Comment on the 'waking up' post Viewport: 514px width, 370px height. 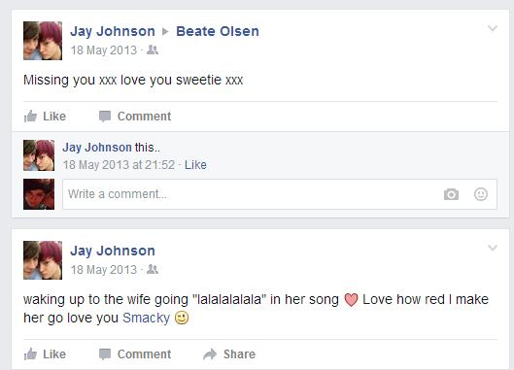[135, 354]
